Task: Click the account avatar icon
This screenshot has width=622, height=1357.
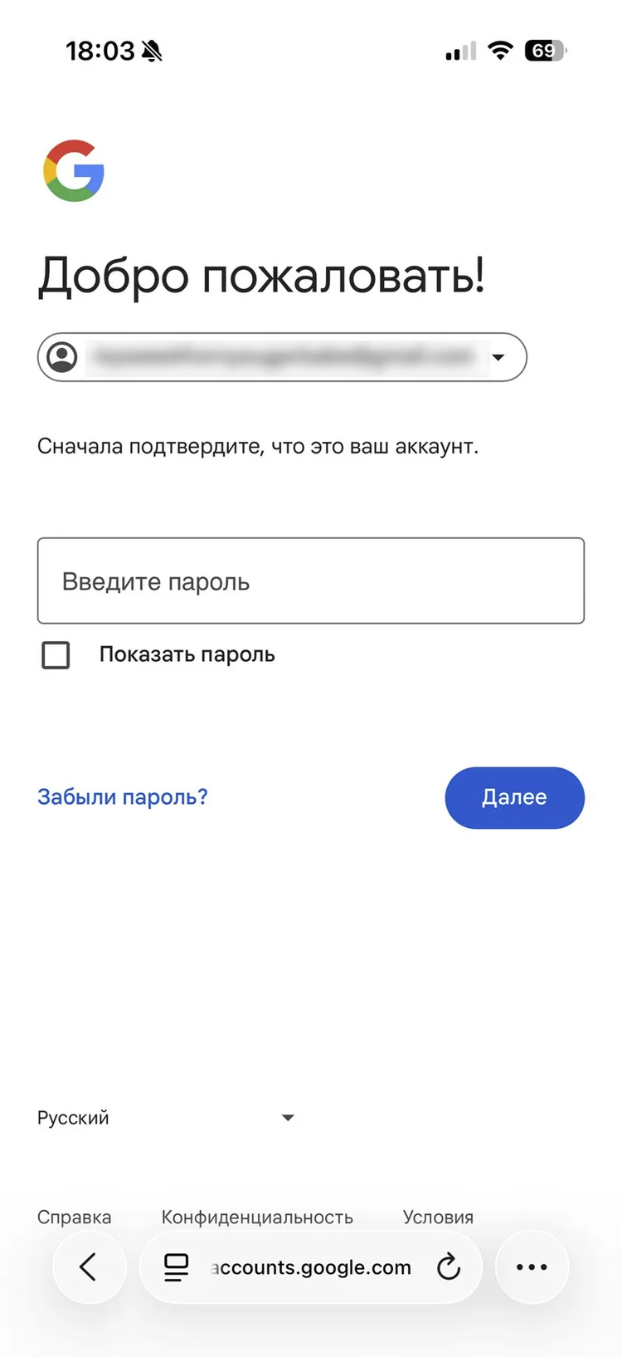Action: pos(62,357)
